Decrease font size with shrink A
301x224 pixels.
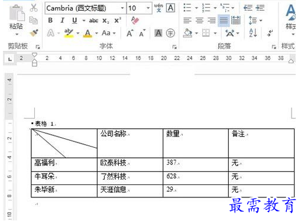pos(142,33)
